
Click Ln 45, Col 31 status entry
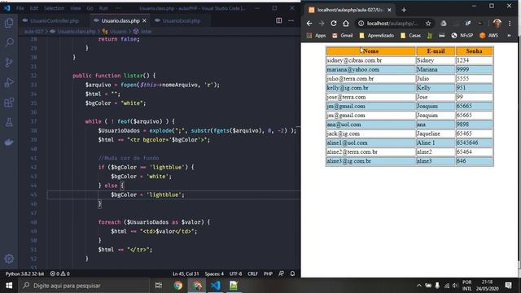186,273
